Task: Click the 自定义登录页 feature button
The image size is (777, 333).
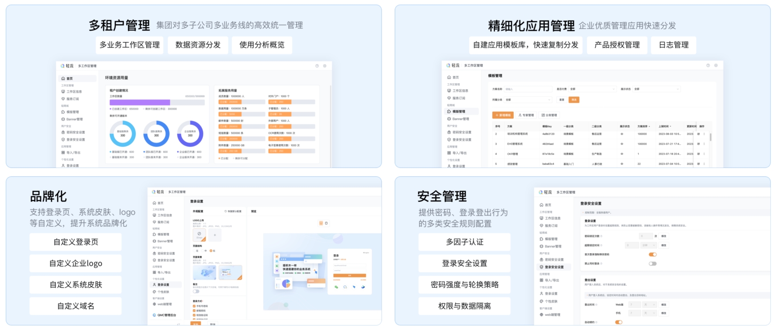Action: (x=76, y=242)
